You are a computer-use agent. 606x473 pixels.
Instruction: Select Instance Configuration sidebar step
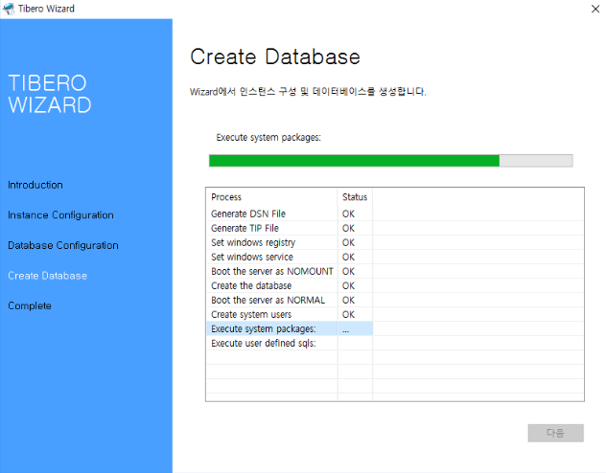(60, 214)
